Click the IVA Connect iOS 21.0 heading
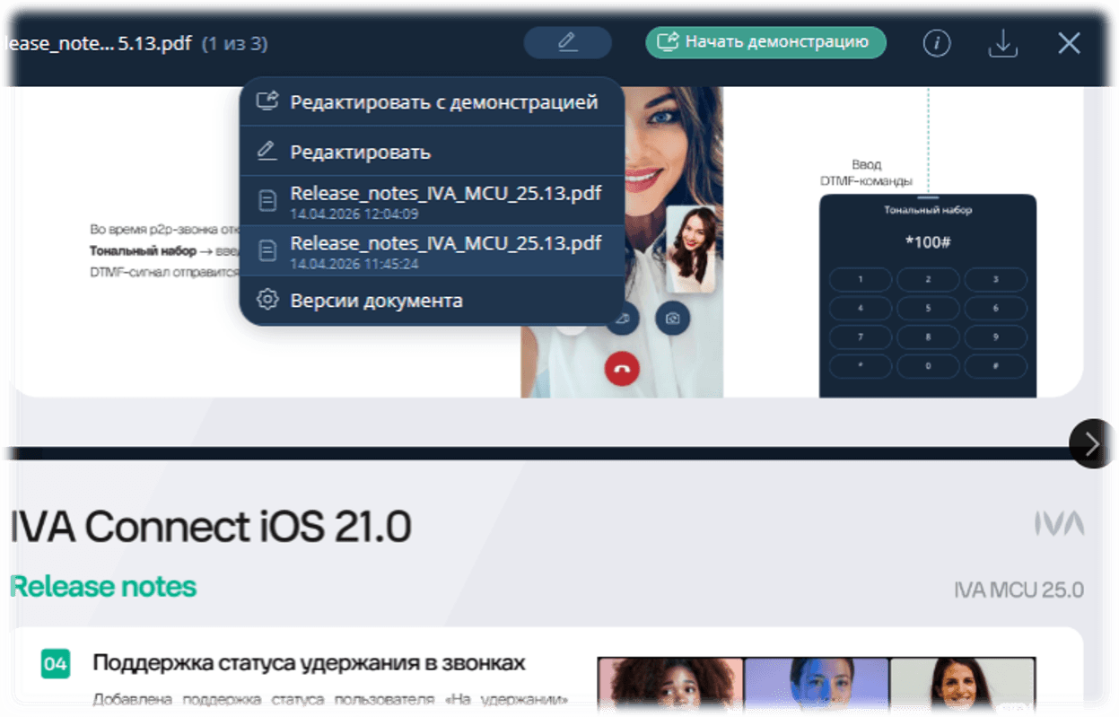1119x717 pixels. [x=211, y=528]
